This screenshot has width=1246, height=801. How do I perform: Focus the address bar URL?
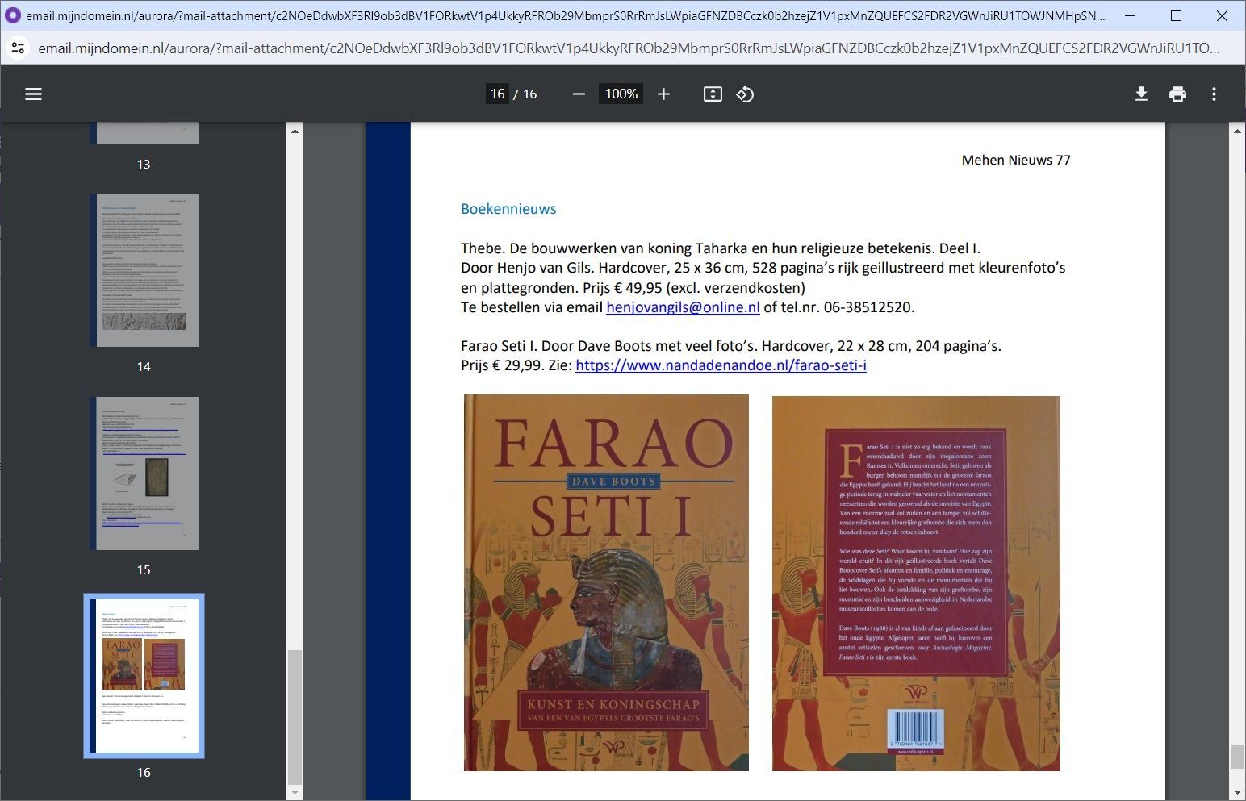click(629, 48)
